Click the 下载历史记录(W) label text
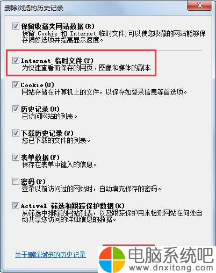The width and height of the screenshot is (216, 273). point(47,133)
